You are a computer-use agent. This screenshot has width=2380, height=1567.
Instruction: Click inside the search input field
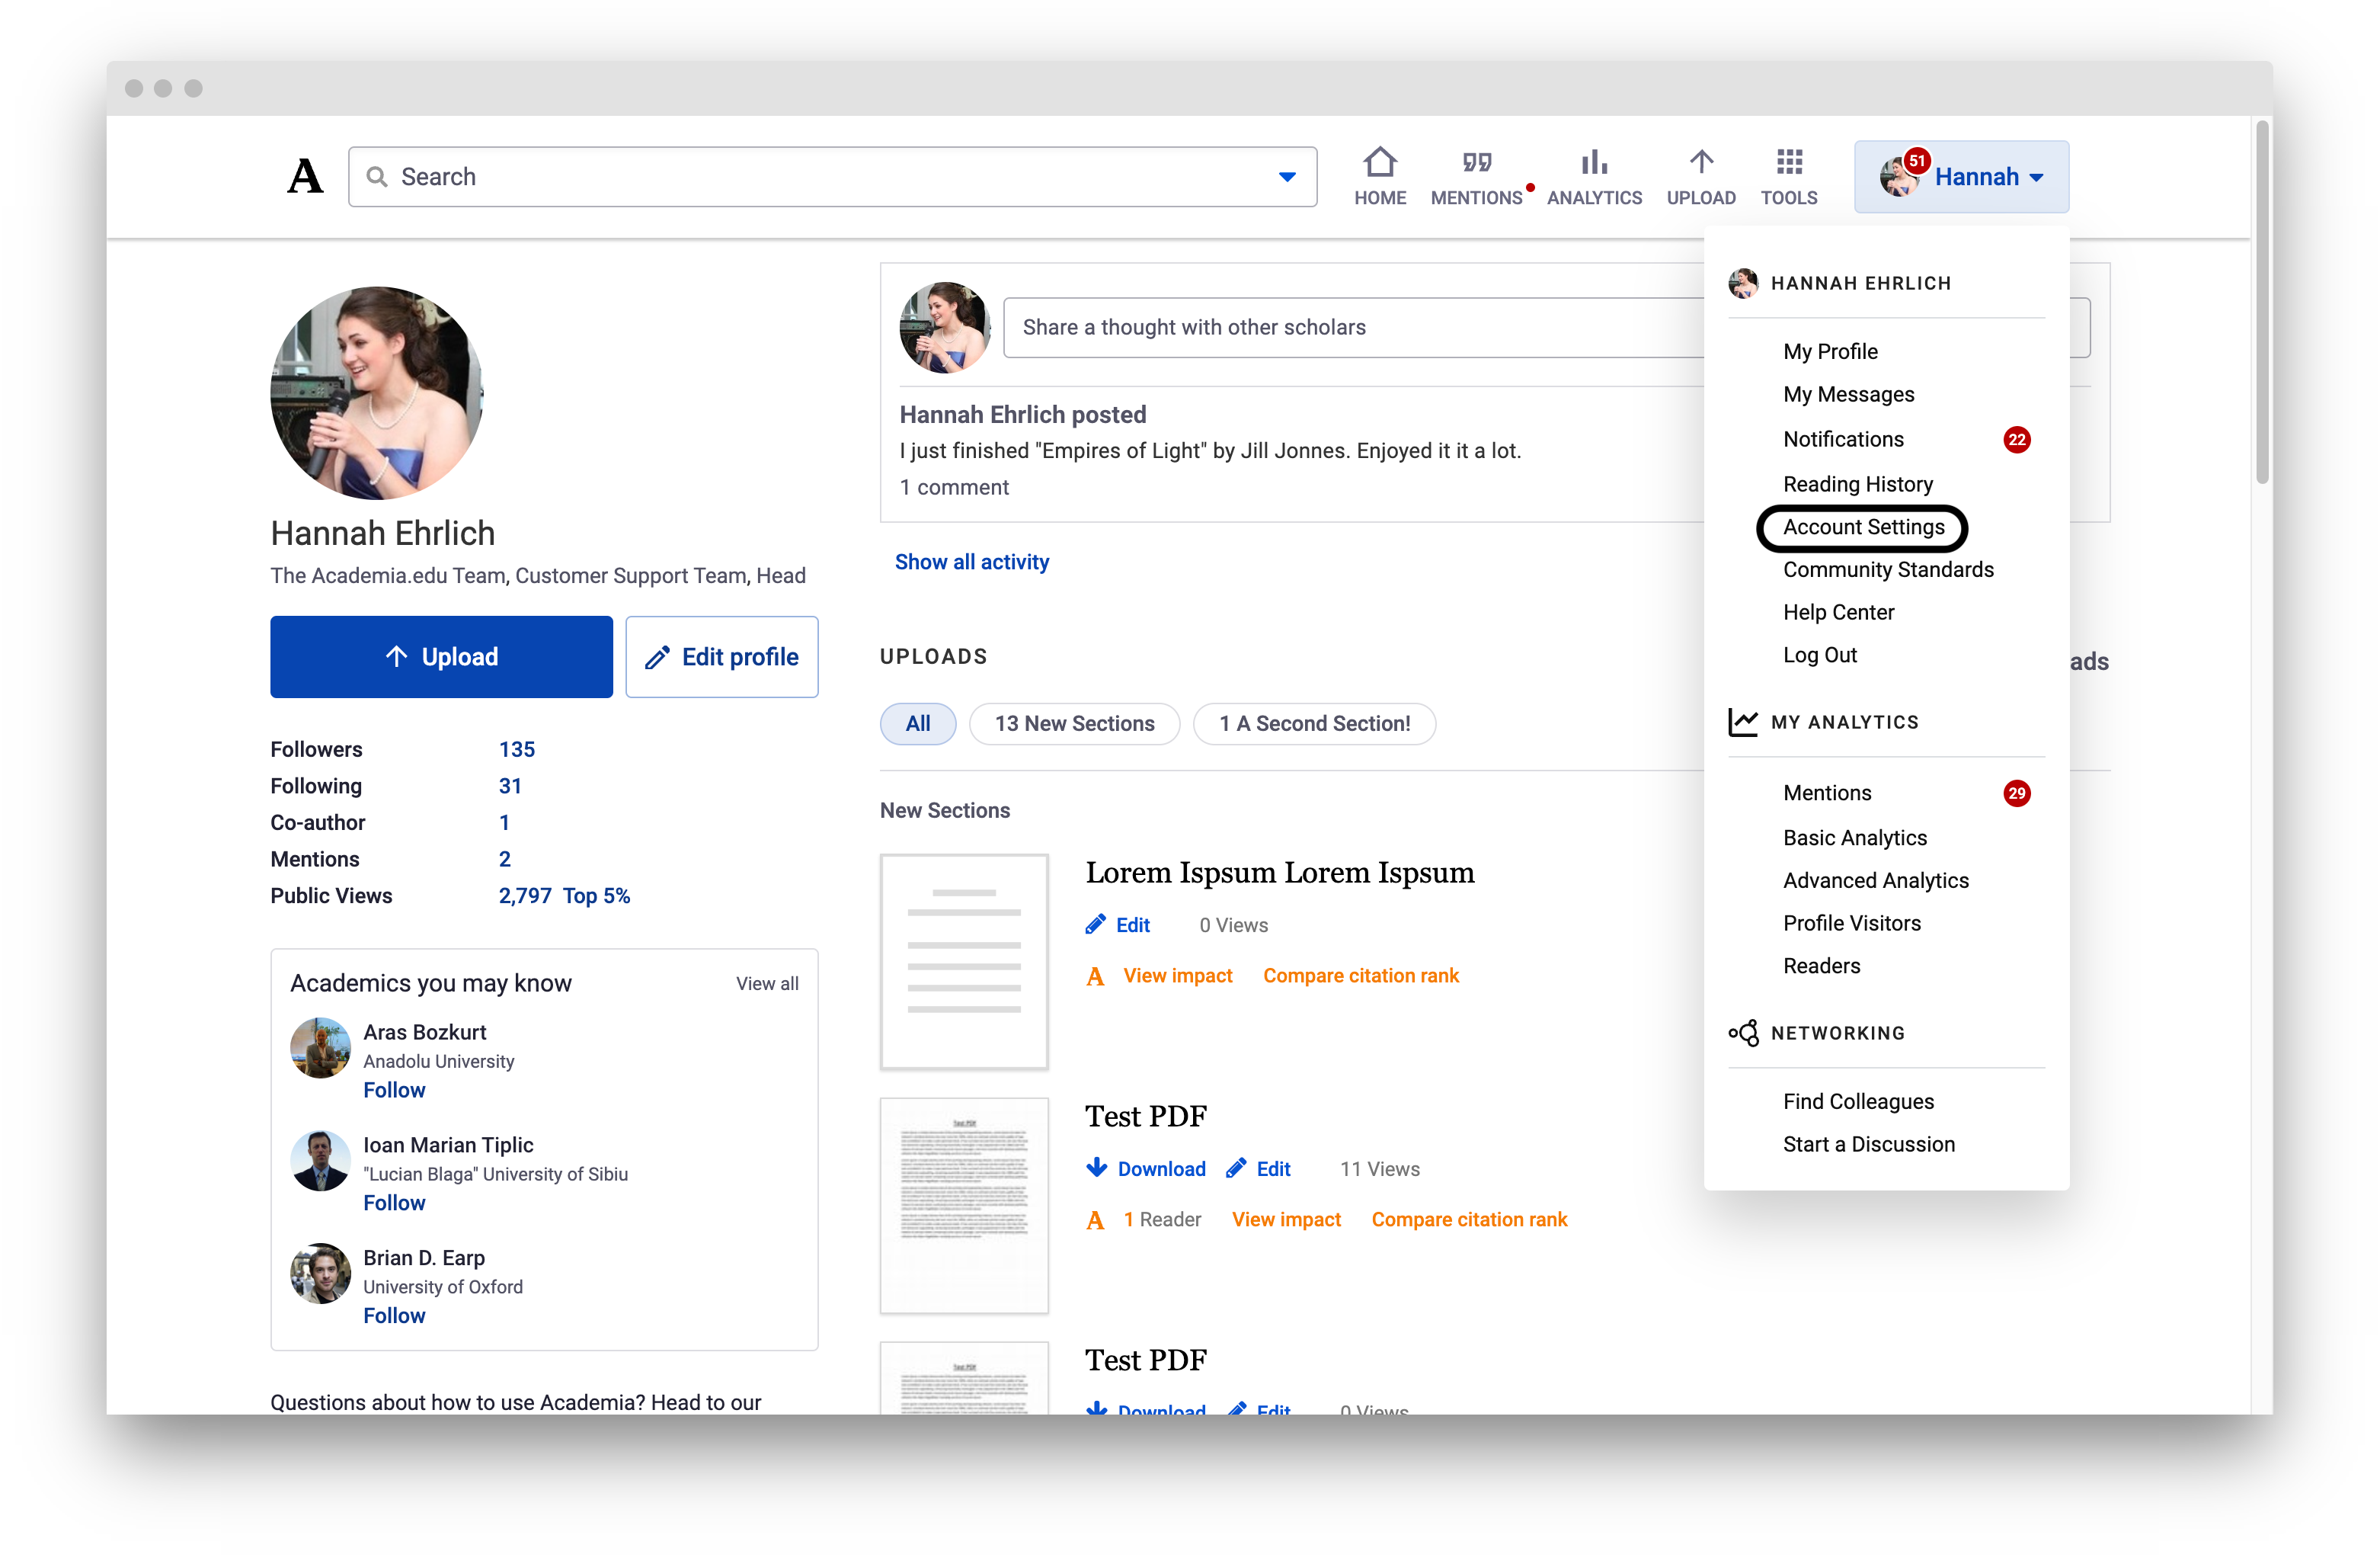[x=700, y=176]
